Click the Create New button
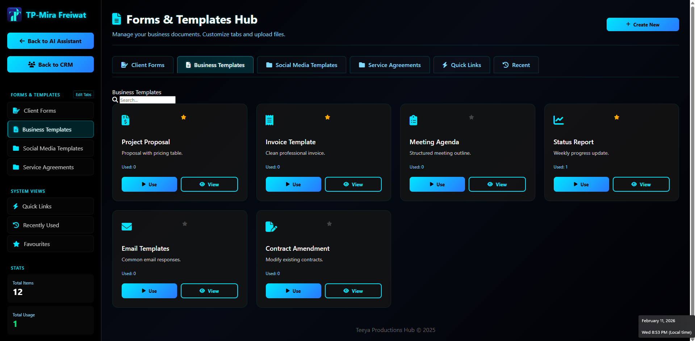 (642, 24)
